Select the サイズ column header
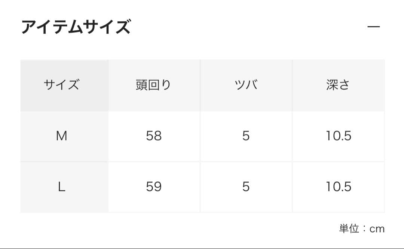 coord(61,85)
